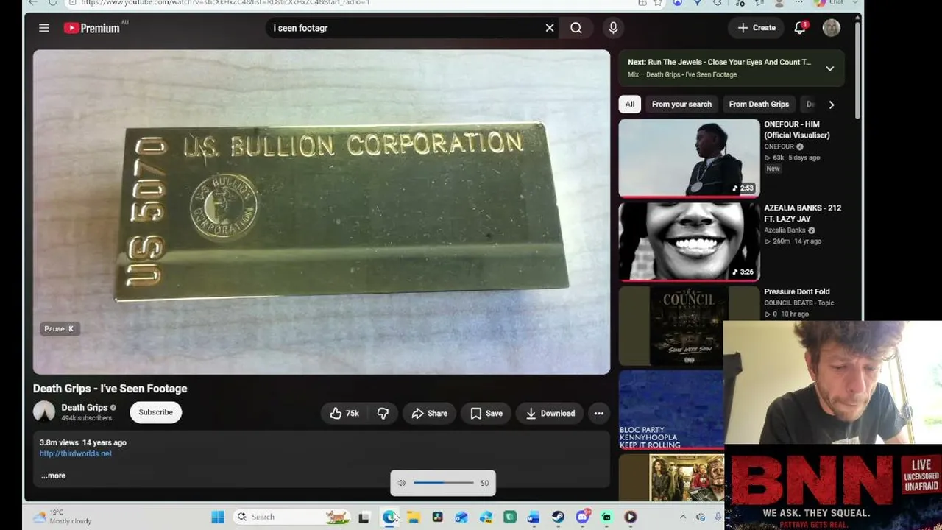Open AZEALIA BANKS - 212 title link

click(x=803, y=213)
